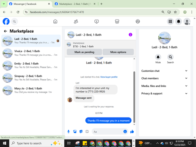Open the site information icon in address bar
Image resolution: width=196 pixels, height=147 pixels.
pos(26,12)
